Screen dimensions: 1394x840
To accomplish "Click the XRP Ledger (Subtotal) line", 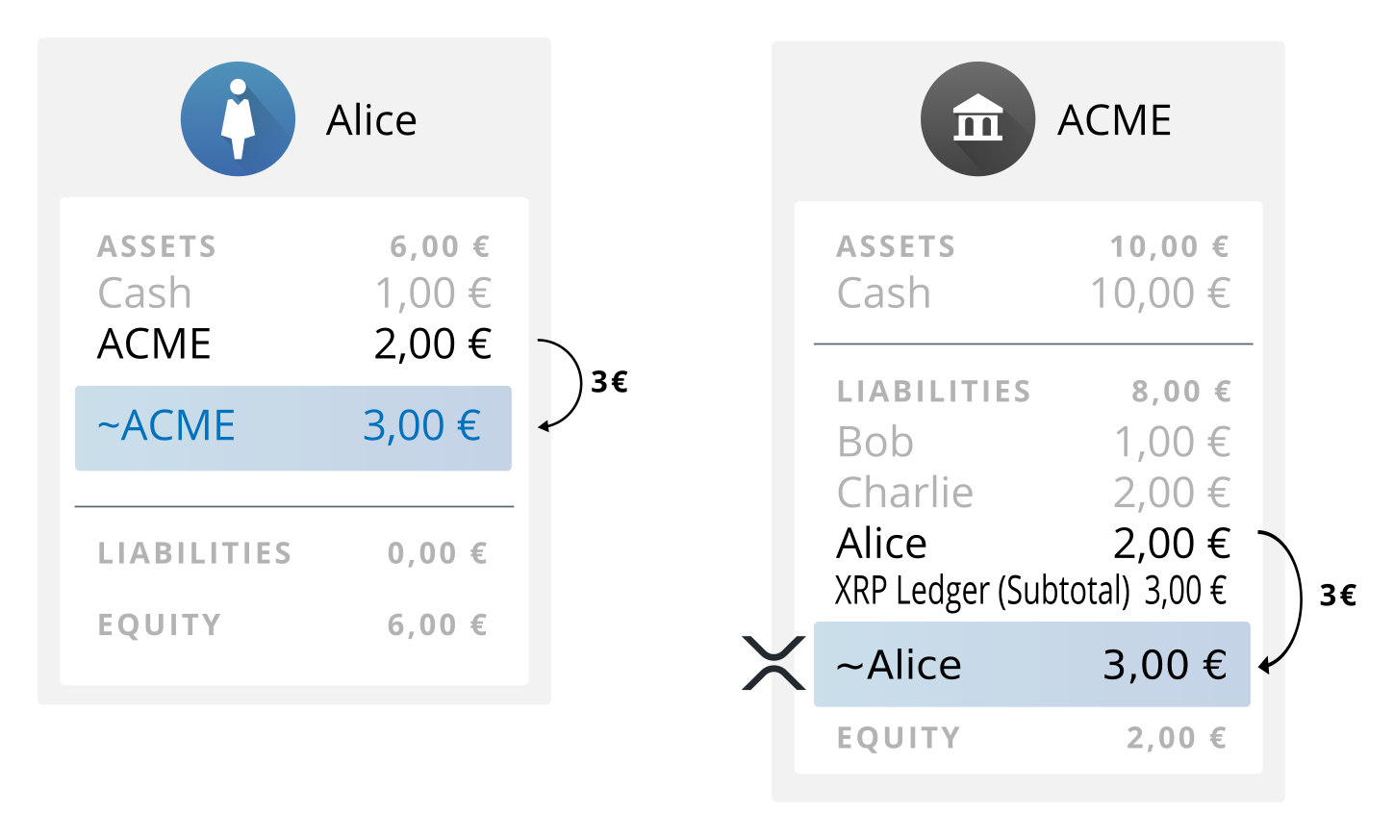I will coord(1029,591).
